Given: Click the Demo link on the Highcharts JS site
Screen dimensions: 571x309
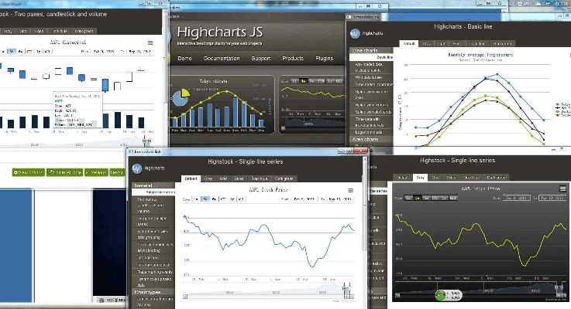Looking at the screenshot, I should (x=184, y=59).
